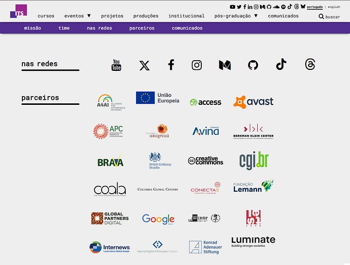
Task: Open the avast partner logo
Action: click(253, 102)
